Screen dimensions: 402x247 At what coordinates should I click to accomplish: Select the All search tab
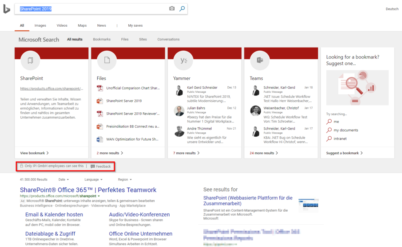click(x=22, y=26)
